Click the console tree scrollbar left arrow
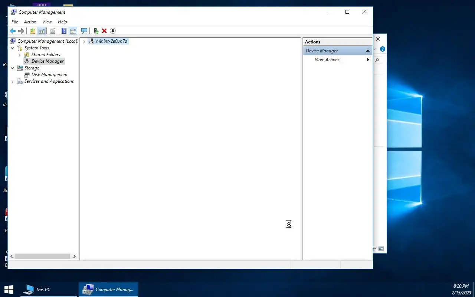The image size is (475, 297). pos(12,256)
